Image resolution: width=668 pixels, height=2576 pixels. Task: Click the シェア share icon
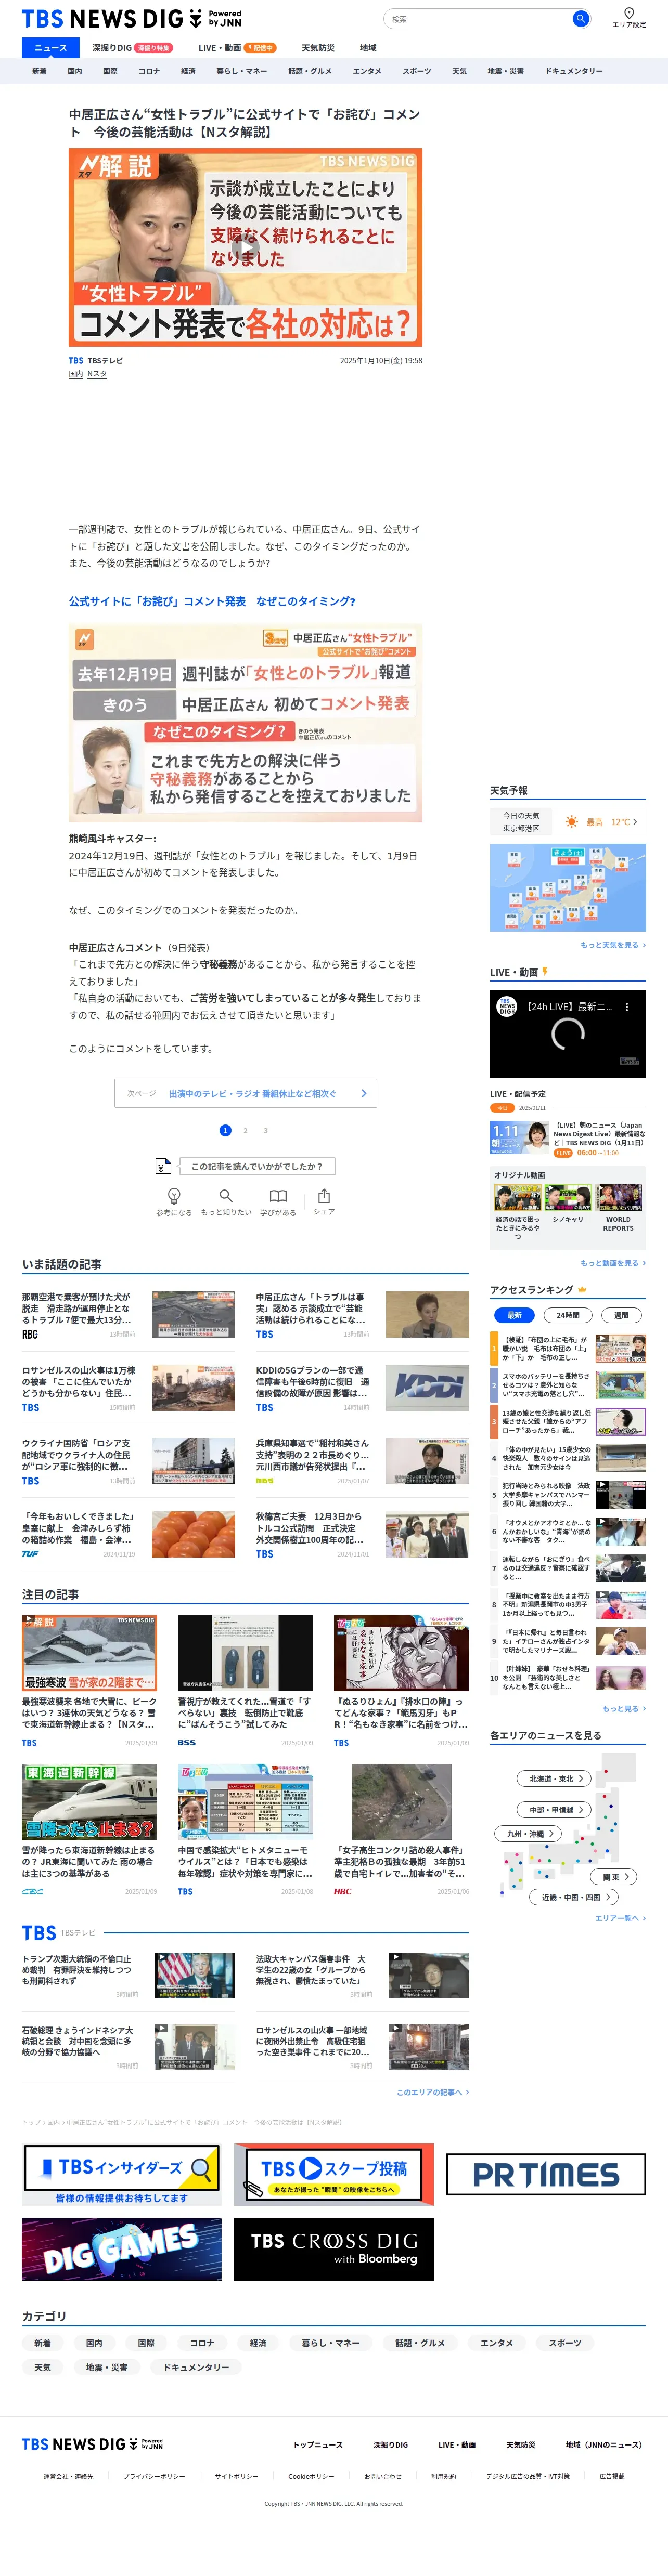(x=324, y=1196)
